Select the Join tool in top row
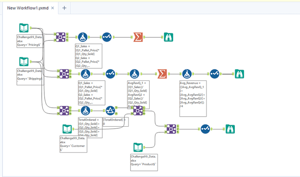300x177 pixels. [x=61, y=37]
